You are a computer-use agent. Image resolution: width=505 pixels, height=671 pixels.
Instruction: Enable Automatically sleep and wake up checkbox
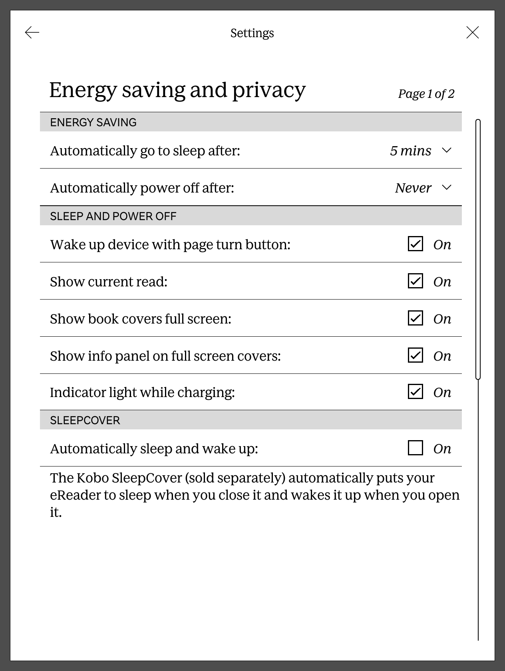point(416,448)
